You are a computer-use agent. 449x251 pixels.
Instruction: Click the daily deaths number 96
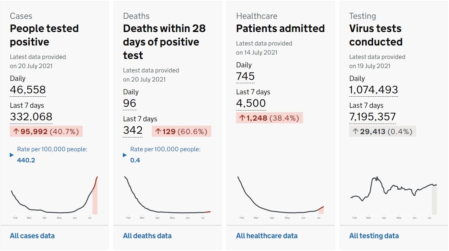tap(130, 103)
